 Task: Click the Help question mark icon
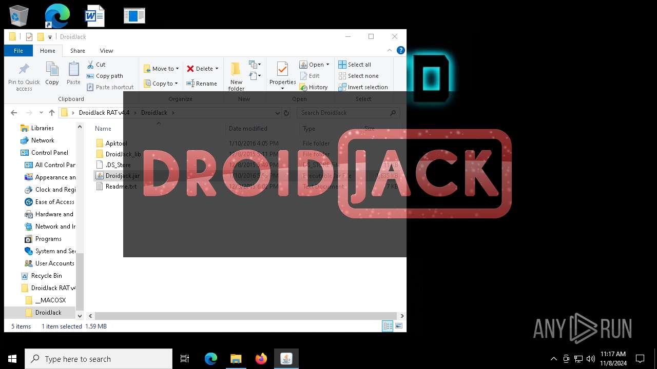401,50
